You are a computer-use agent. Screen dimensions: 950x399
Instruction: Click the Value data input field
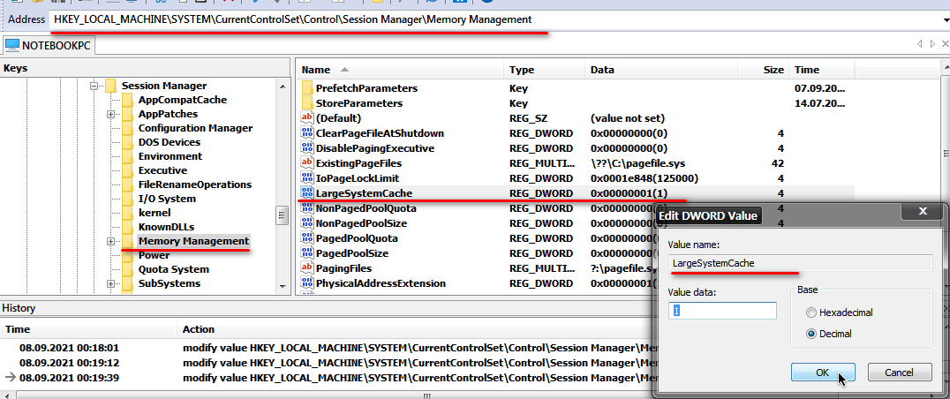click(x=722, y=311)
